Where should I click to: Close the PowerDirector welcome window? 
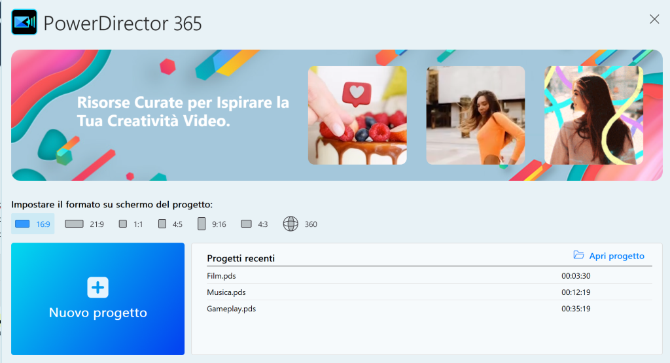click(654, 19)
